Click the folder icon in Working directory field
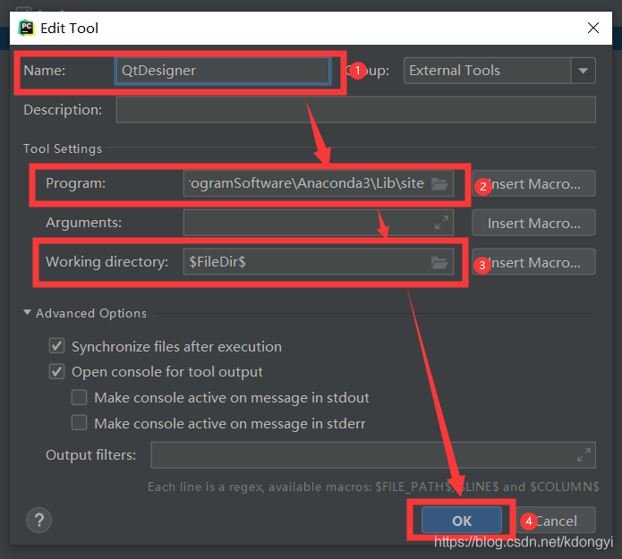This screenshot has width=622, height=559. pyautogui.click(x=439, y=263)
